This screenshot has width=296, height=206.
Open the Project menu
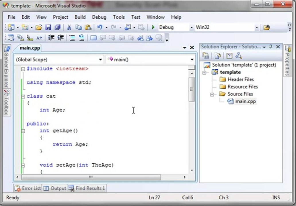click(61, 17)
